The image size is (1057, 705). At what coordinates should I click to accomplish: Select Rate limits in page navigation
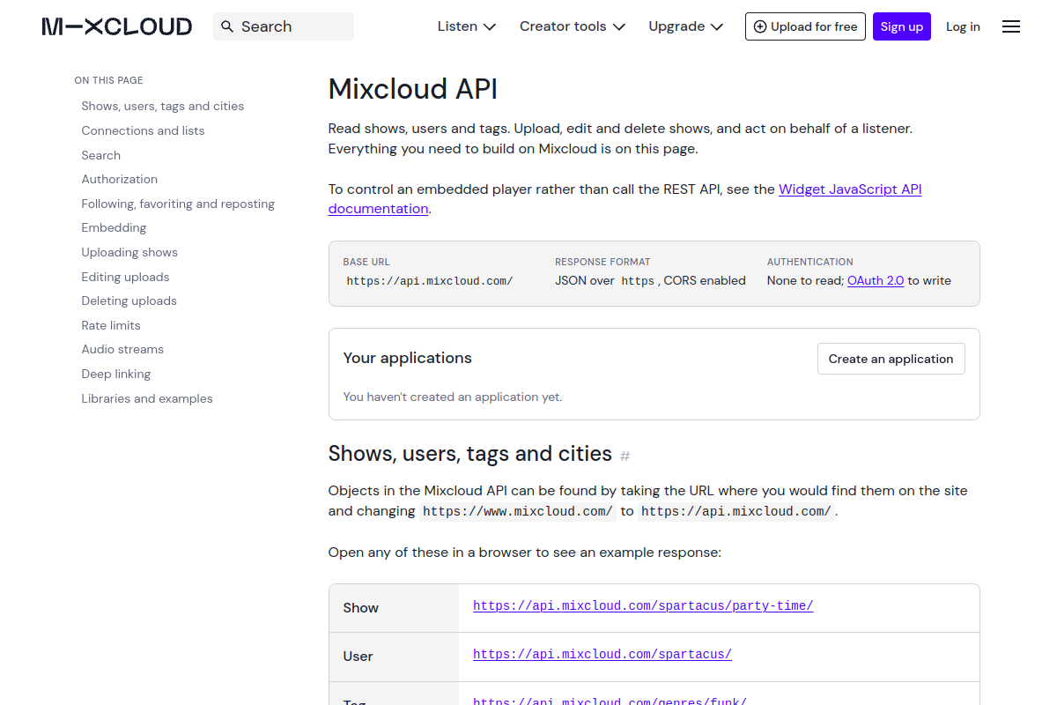[111, 325]
